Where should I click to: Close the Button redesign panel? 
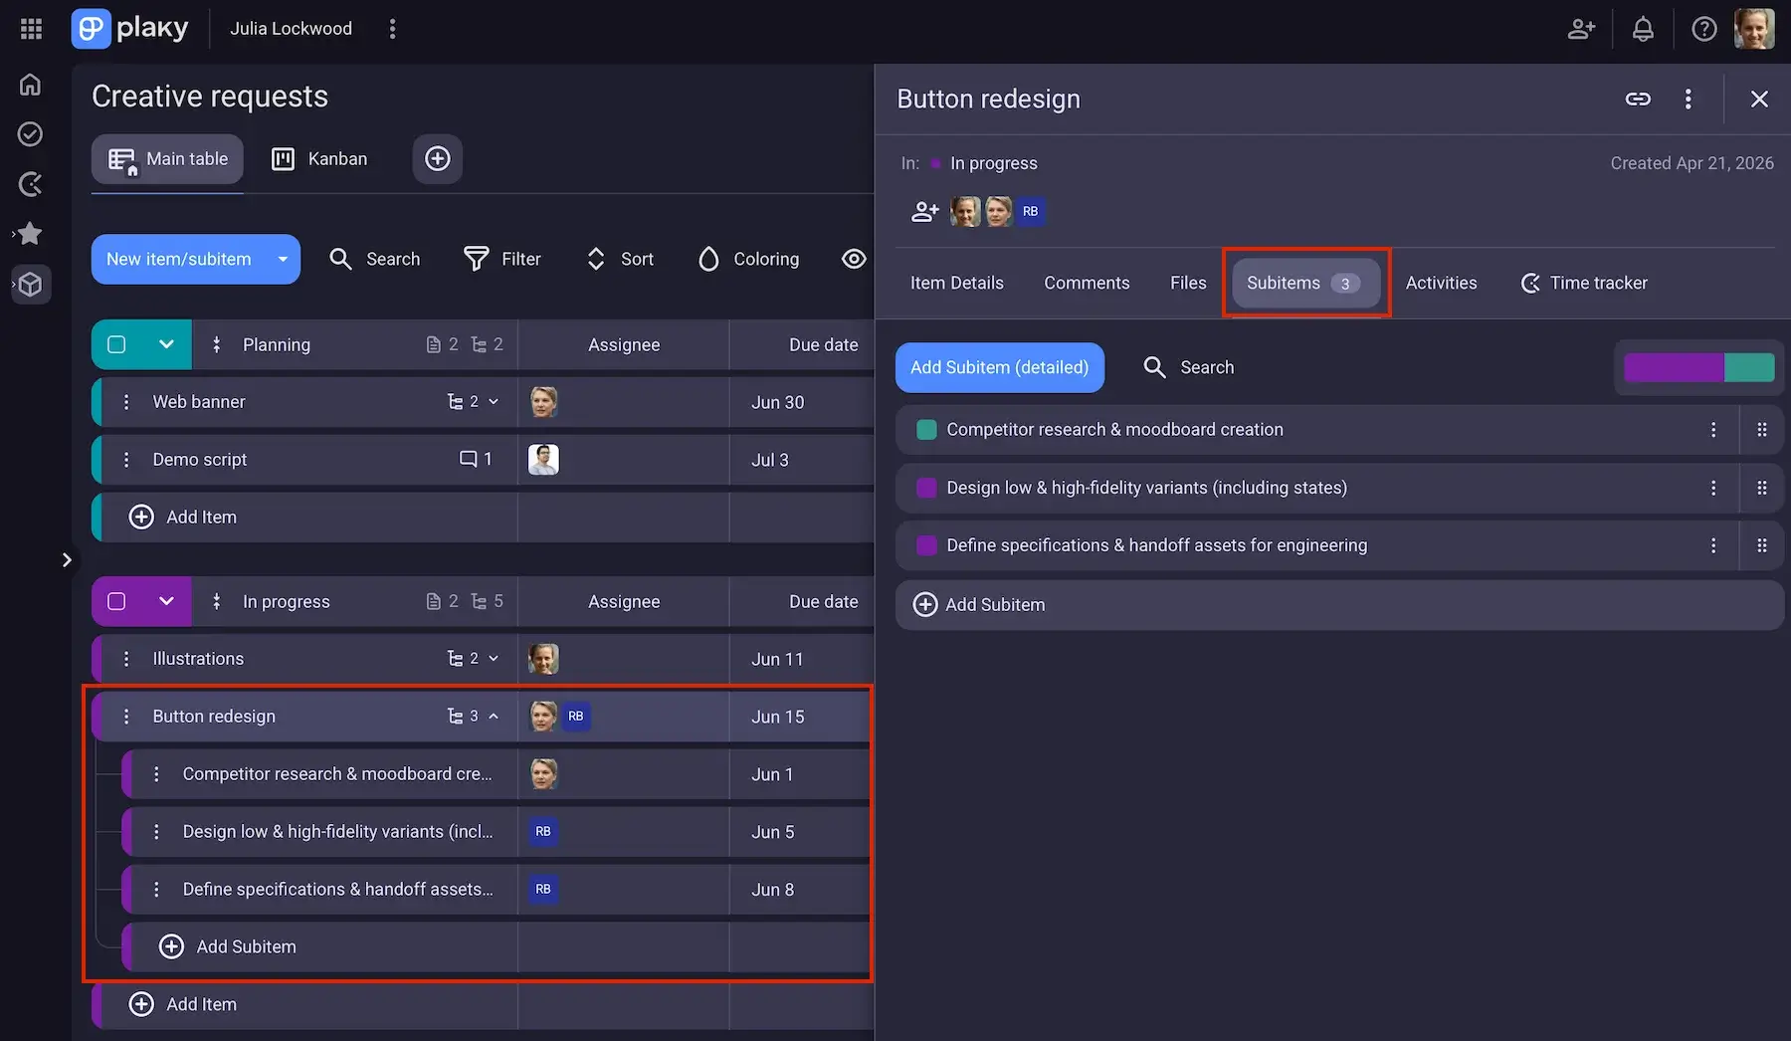tap(1759, 99)
